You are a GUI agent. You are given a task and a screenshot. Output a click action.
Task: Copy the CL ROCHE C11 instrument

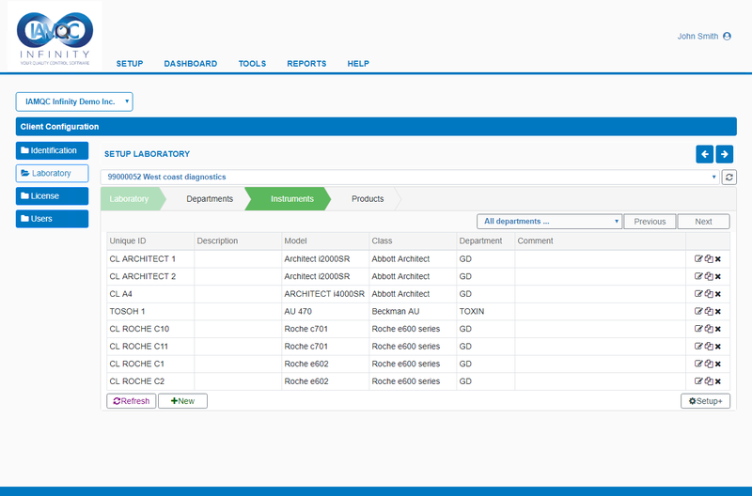click(709, 346)
